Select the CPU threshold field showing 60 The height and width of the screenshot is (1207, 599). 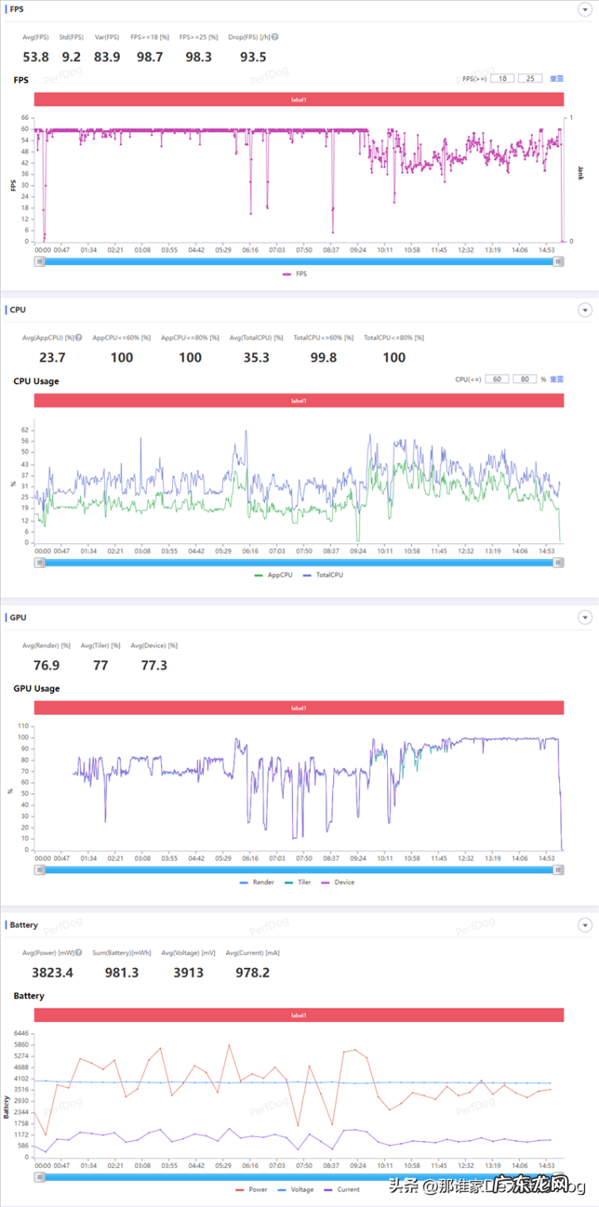coord(497,380)
